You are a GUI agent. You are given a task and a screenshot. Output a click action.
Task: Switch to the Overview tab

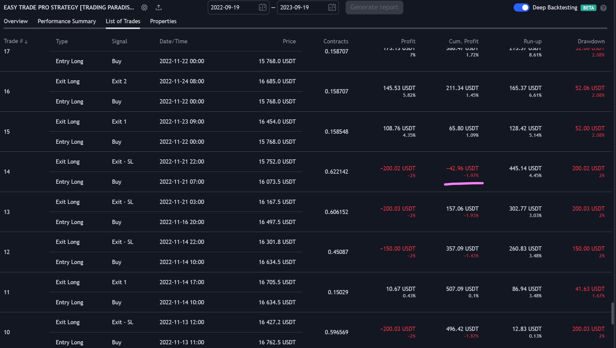click(x=16, y=21)
